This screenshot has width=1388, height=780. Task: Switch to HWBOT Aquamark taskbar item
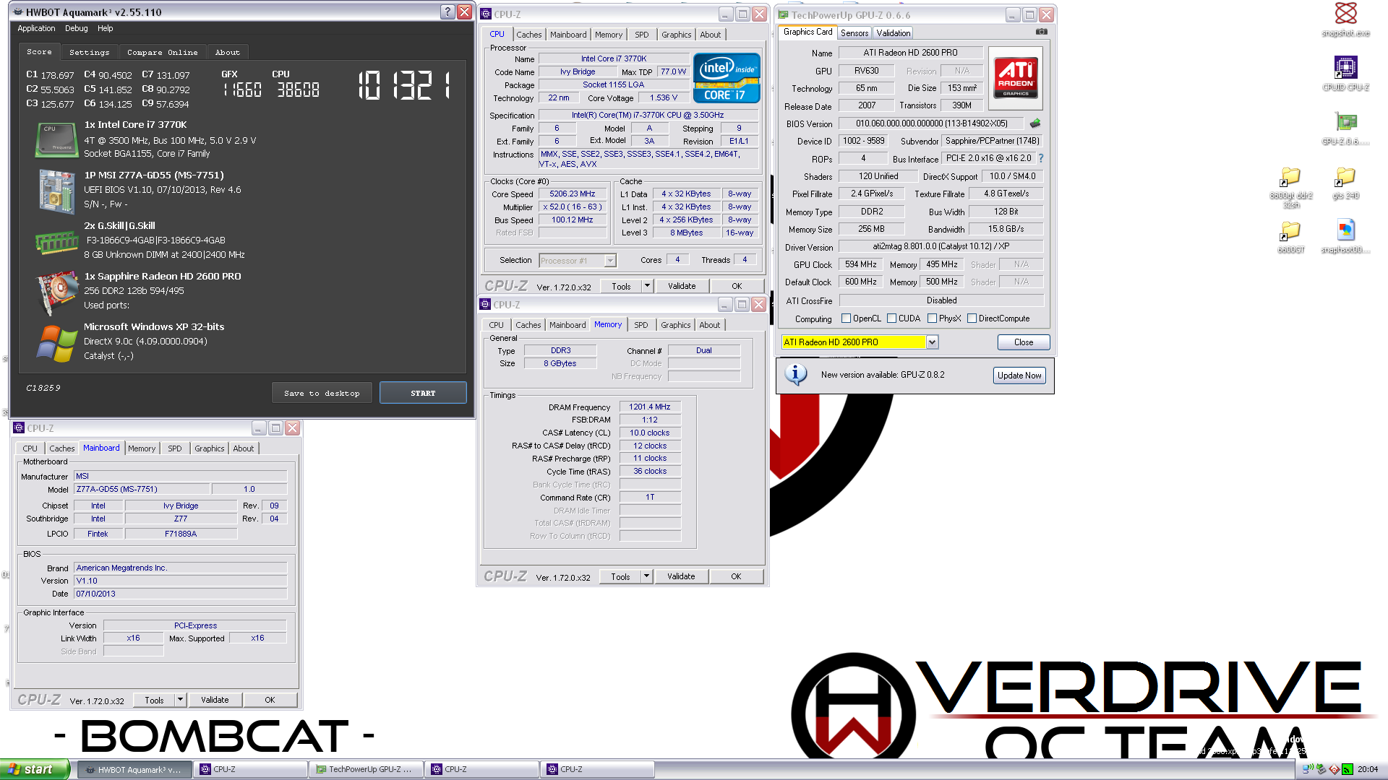coord(134,769)
